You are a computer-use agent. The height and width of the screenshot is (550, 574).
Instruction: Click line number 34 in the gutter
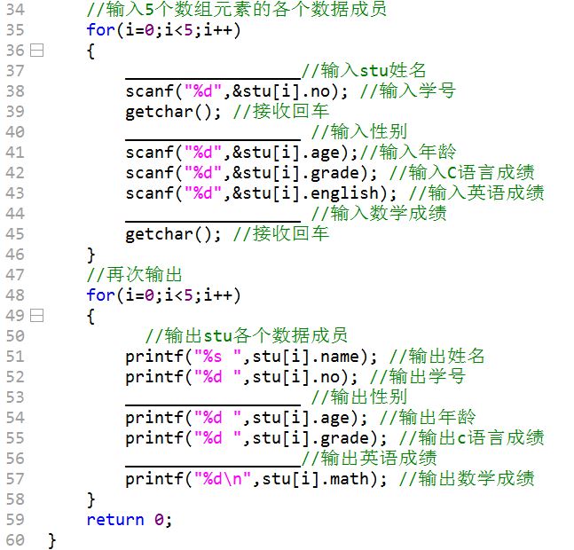pos(15,10)
